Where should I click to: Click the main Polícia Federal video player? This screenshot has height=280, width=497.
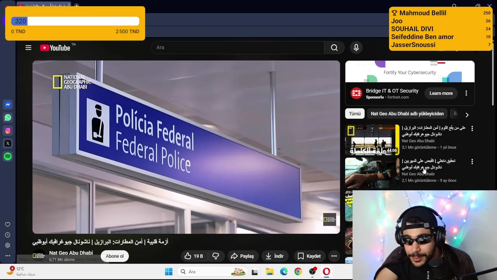pos(186,147)
